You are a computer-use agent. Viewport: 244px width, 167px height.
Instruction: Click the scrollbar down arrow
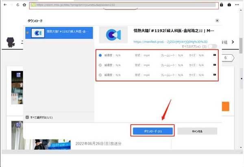[x=241, y=148]
